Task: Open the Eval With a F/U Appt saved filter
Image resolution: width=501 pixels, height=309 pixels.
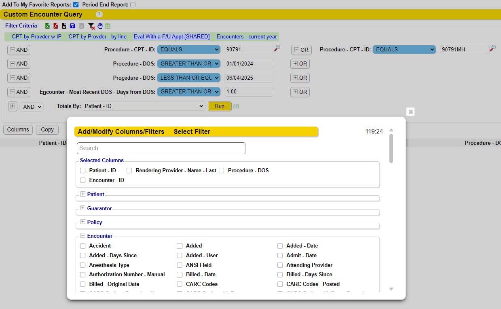Action: pyautogui.click(x=171, y=36)
